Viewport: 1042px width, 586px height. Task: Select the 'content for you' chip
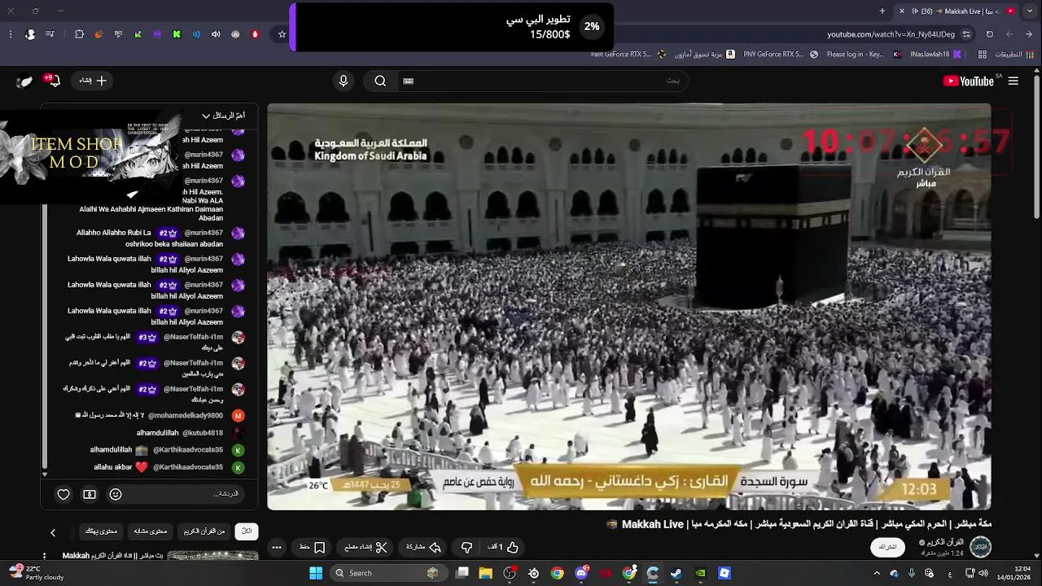pyautogui.click(x=102, y=531)
